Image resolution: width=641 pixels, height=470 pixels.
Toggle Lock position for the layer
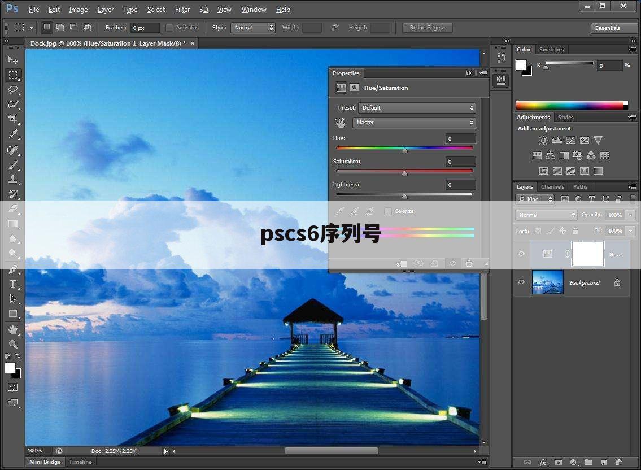[562, 231]
